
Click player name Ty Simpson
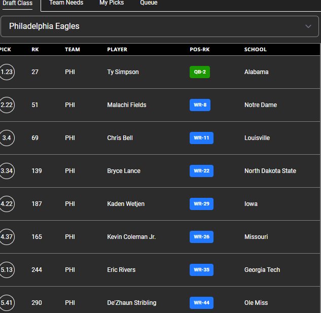click(x=123, y=72)
